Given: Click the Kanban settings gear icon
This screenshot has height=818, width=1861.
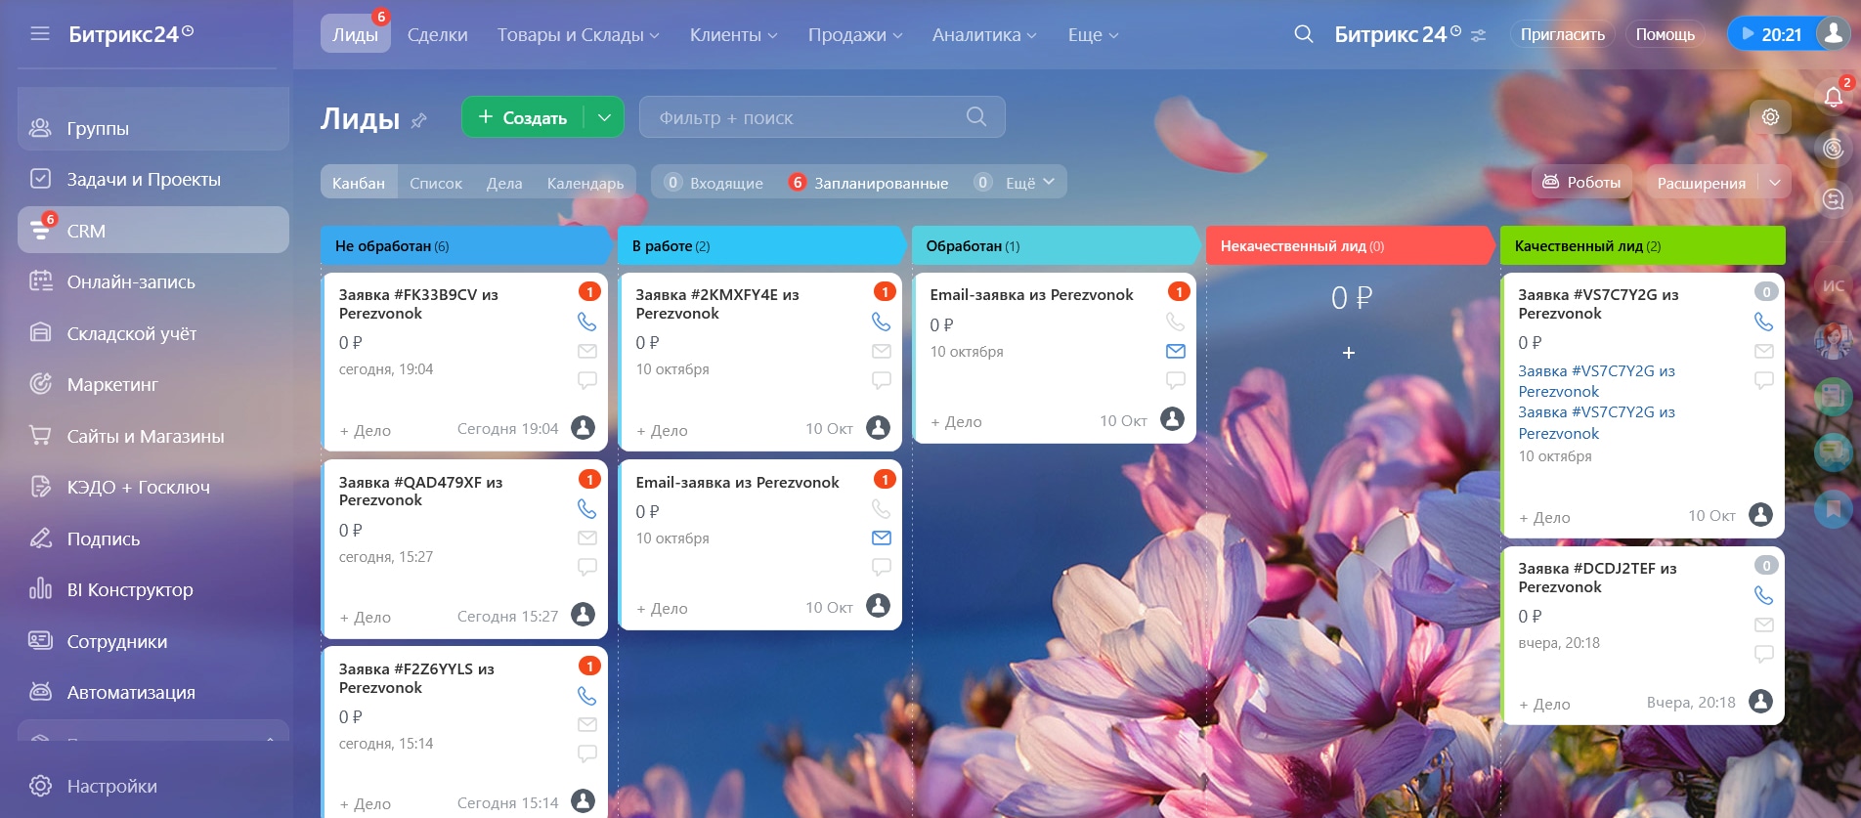Looking at the screenshot, I should click(x=1770, y=117).
